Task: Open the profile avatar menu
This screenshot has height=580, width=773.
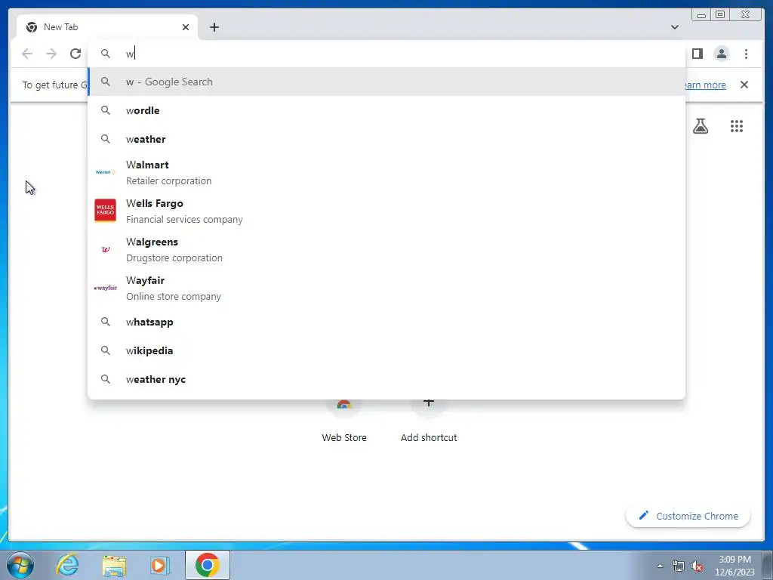Action: (x=721, y=54)
